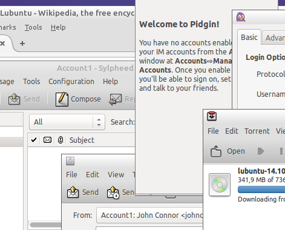This screenshot has height=230, width=285.
Task: Click Open label in Transmission toolbar
Action: point(236,151)
